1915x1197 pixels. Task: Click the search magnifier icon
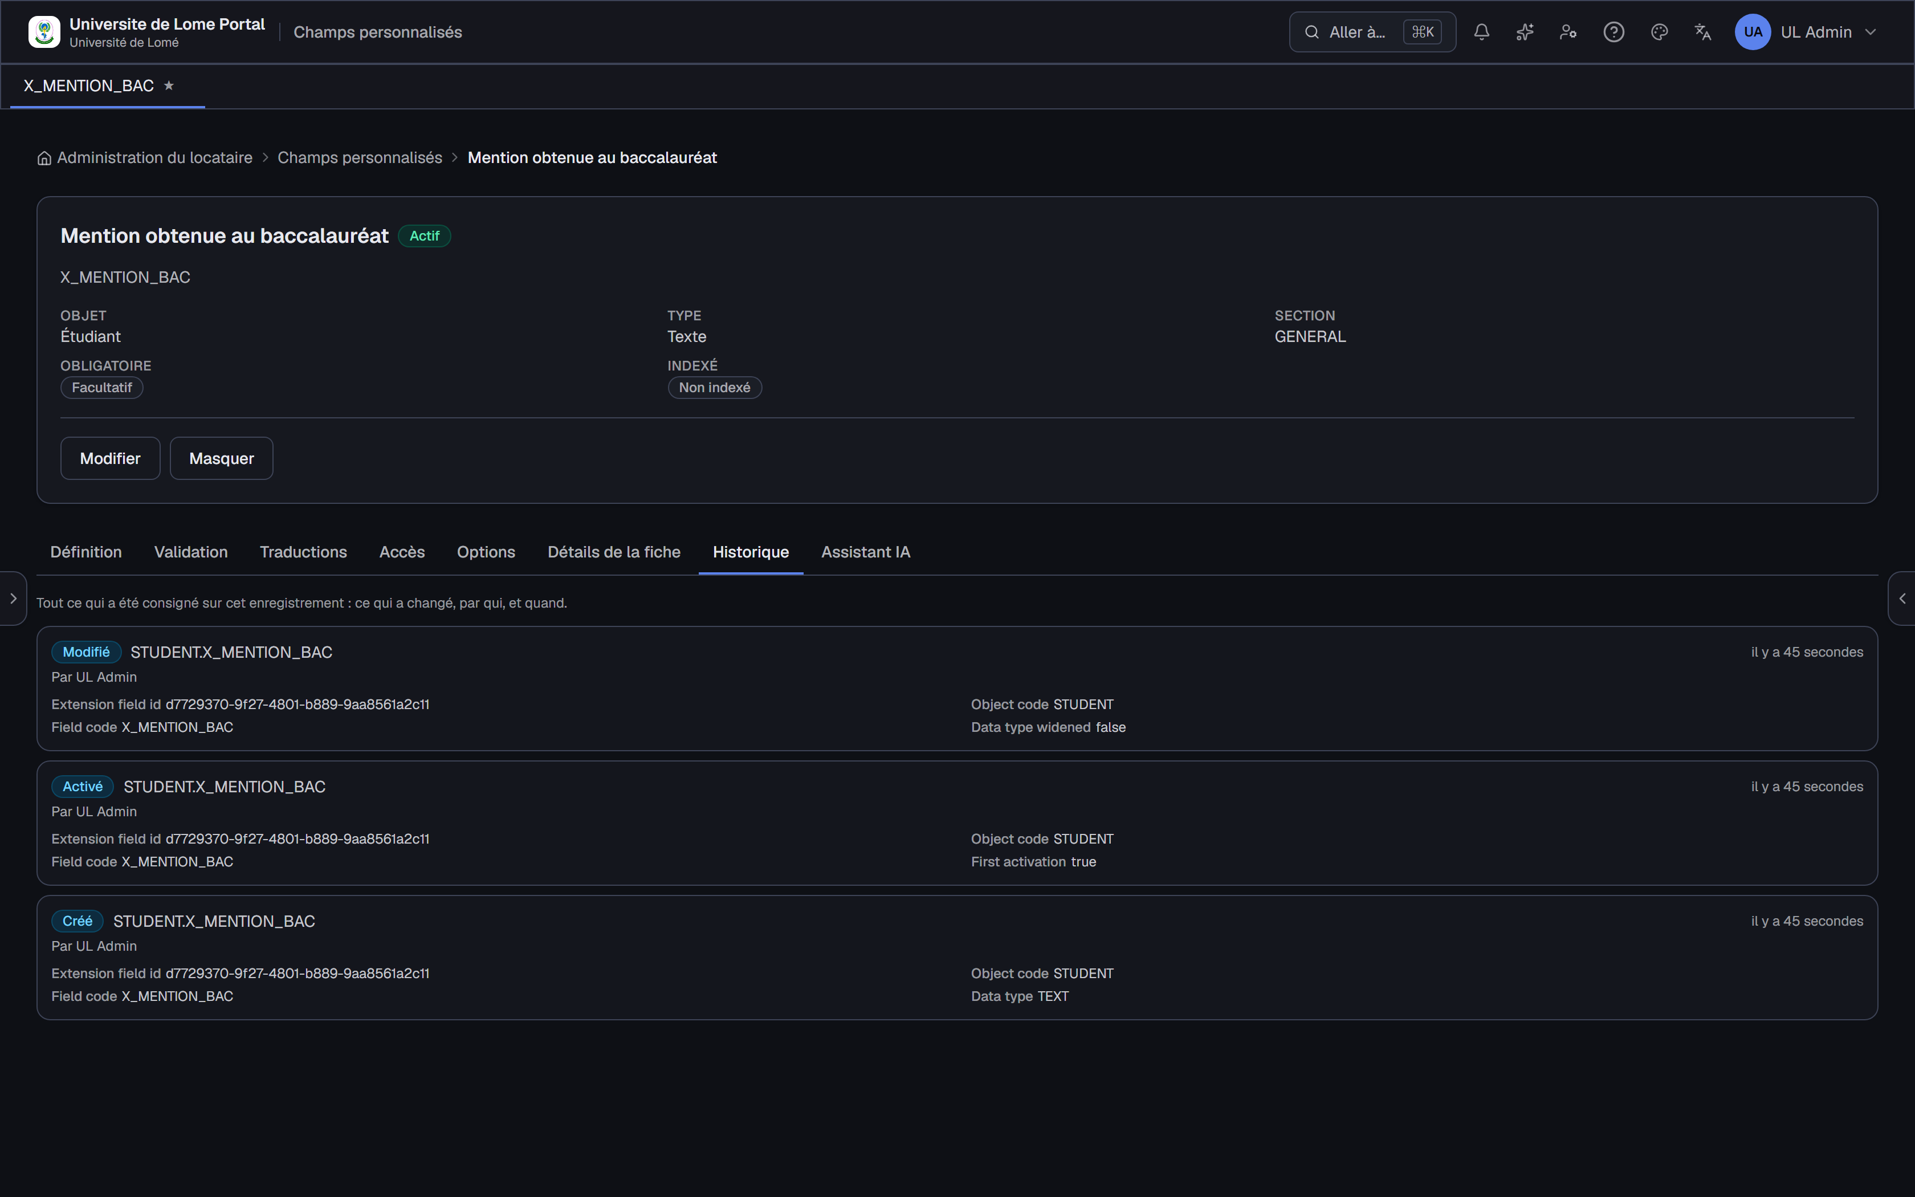[1312, 32]
